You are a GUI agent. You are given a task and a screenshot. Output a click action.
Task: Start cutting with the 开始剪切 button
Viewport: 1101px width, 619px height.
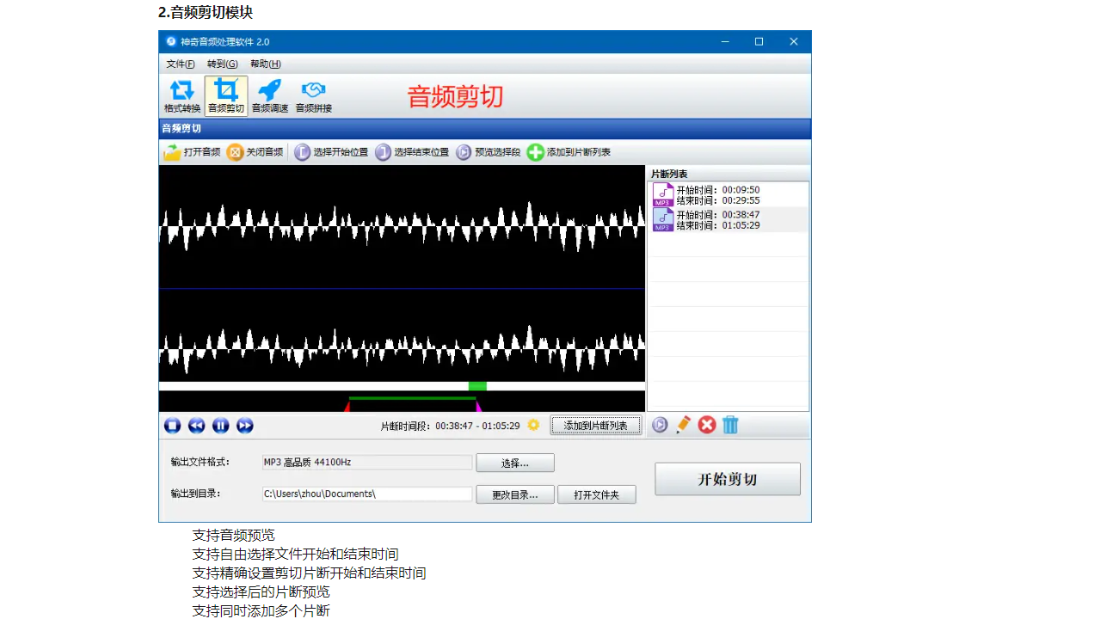click(727, 479)
